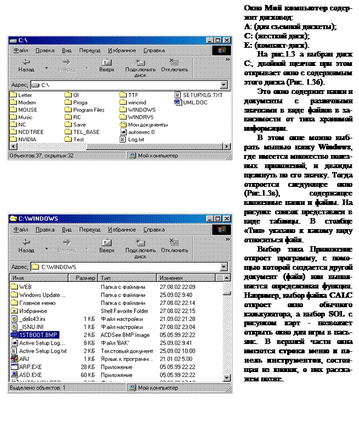
Task: Select the TTF folder
Action: coord(128,95)
